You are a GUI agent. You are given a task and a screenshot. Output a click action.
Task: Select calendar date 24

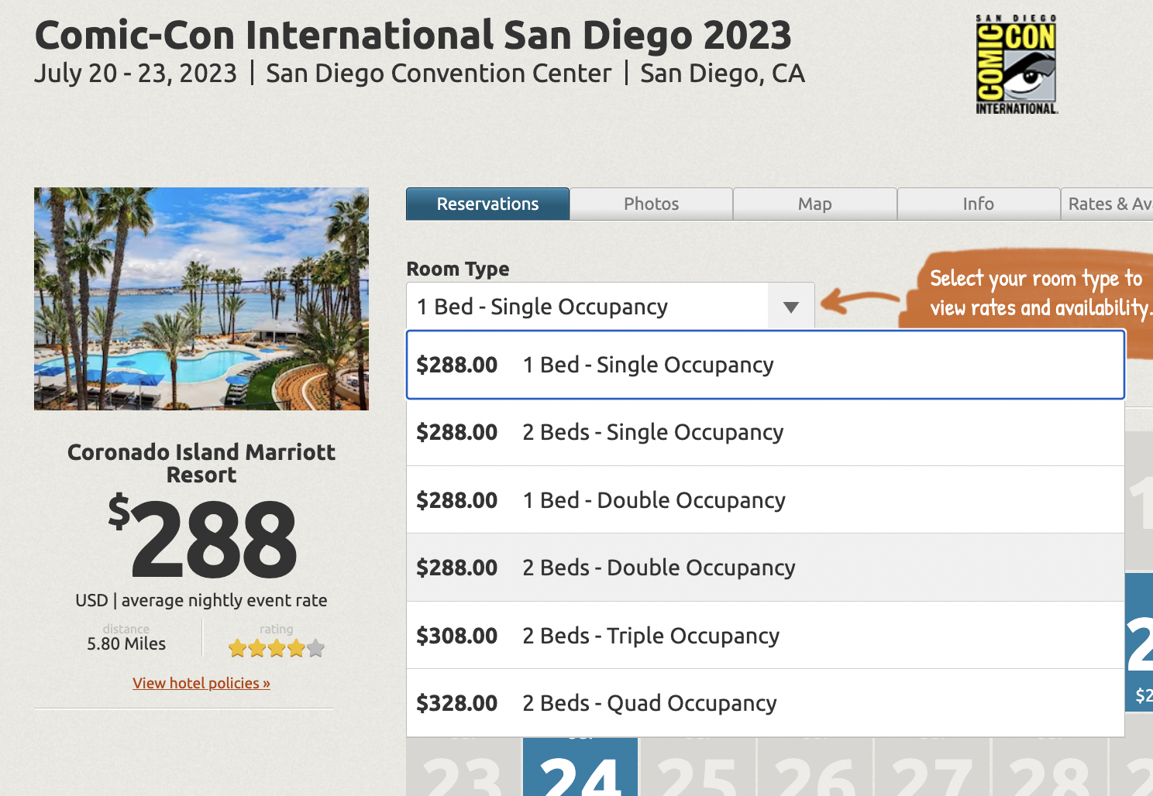[x=580, y=767]
